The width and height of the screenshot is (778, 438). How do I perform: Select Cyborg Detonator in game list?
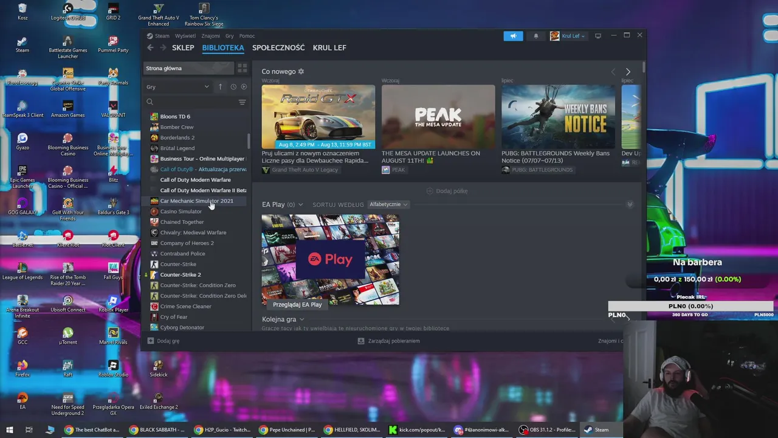click(182, 327)
